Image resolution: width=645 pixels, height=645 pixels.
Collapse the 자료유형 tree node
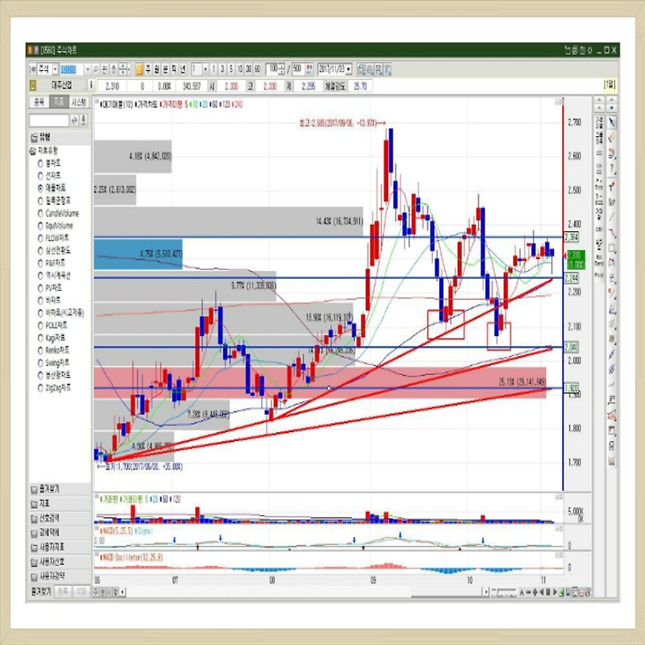[32, 151]
